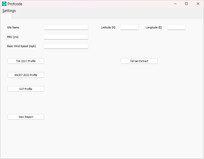Click the S37 Profile button
Screen dimensions: 204x159
tap(26, 89)
